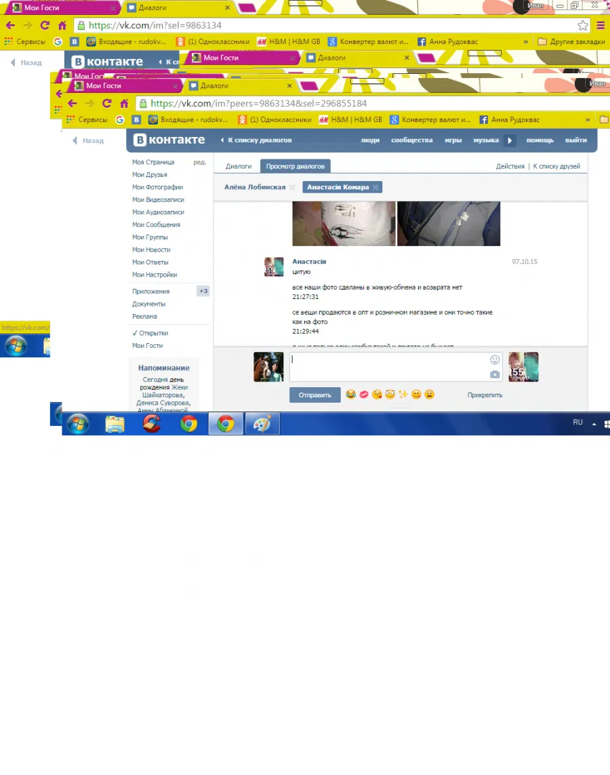Select the Мои Гости tab in the rearmost window
The width and height of the screenshot is (610, 775).
tap(62, 8)
